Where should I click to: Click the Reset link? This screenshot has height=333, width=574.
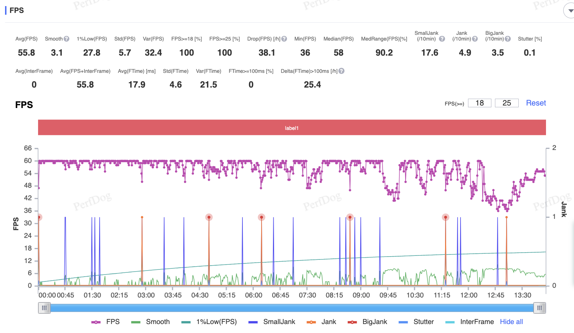pos(536,103)
